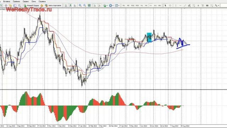Viewport: 227px width, 128px height.
Task: Select the Fibonacci retracement tool
Action: pos(194,6)
